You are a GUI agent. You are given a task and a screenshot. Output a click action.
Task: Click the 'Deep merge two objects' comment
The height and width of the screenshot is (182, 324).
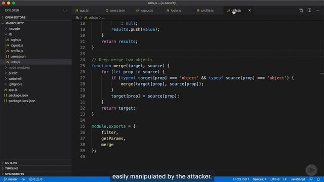point(122,60)
